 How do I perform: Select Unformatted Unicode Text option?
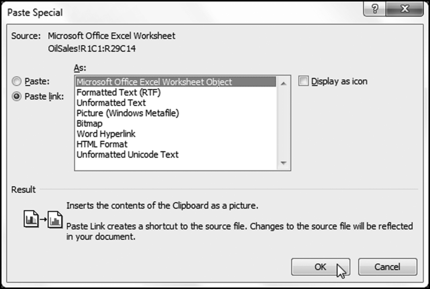(x=127, y=154)
